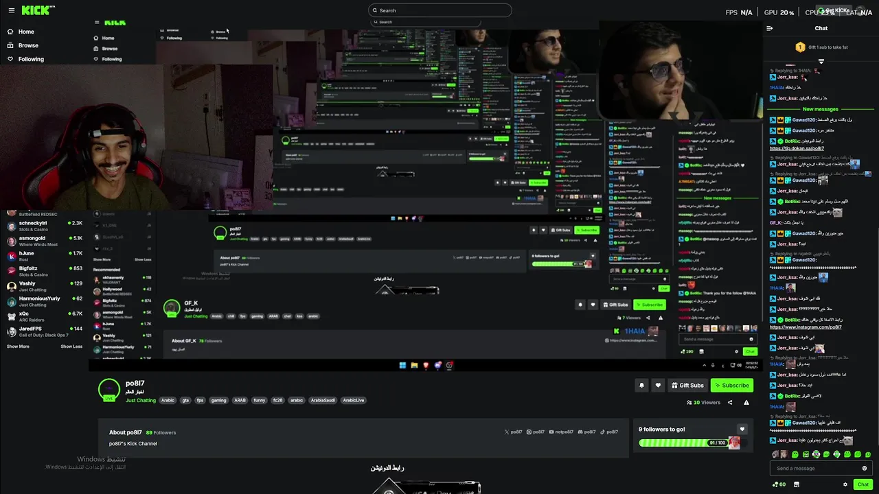The width and height of the screenshot is (879, 494).
Task: Click the main Gift Subs button
Action: pos(687,386)
